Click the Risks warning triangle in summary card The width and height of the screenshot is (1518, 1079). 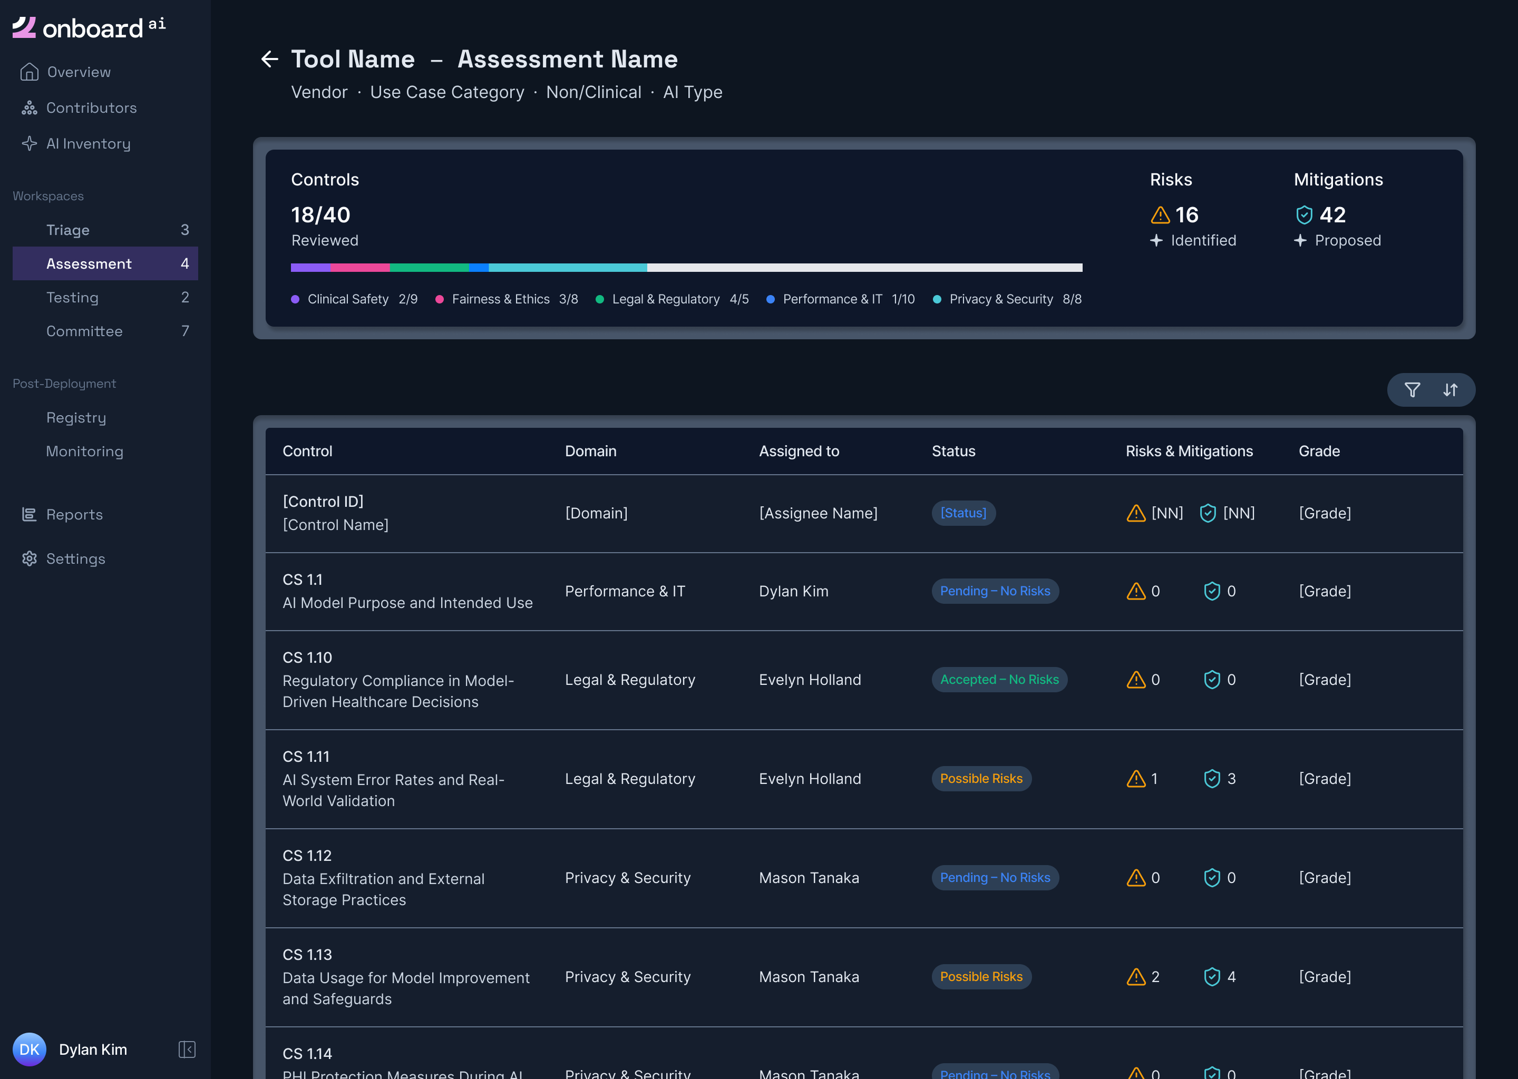coord(1160,215)
